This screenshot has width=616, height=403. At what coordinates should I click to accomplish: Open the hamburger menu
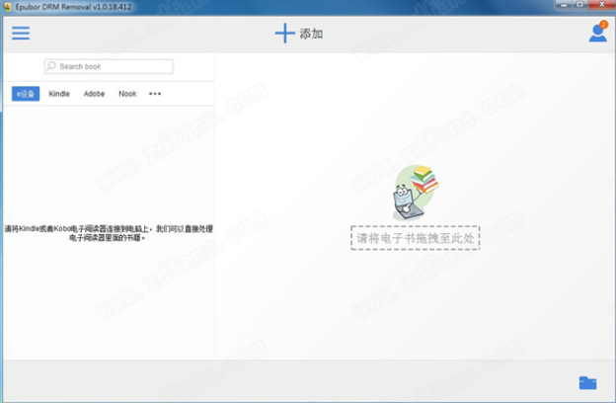coord(21,33)
